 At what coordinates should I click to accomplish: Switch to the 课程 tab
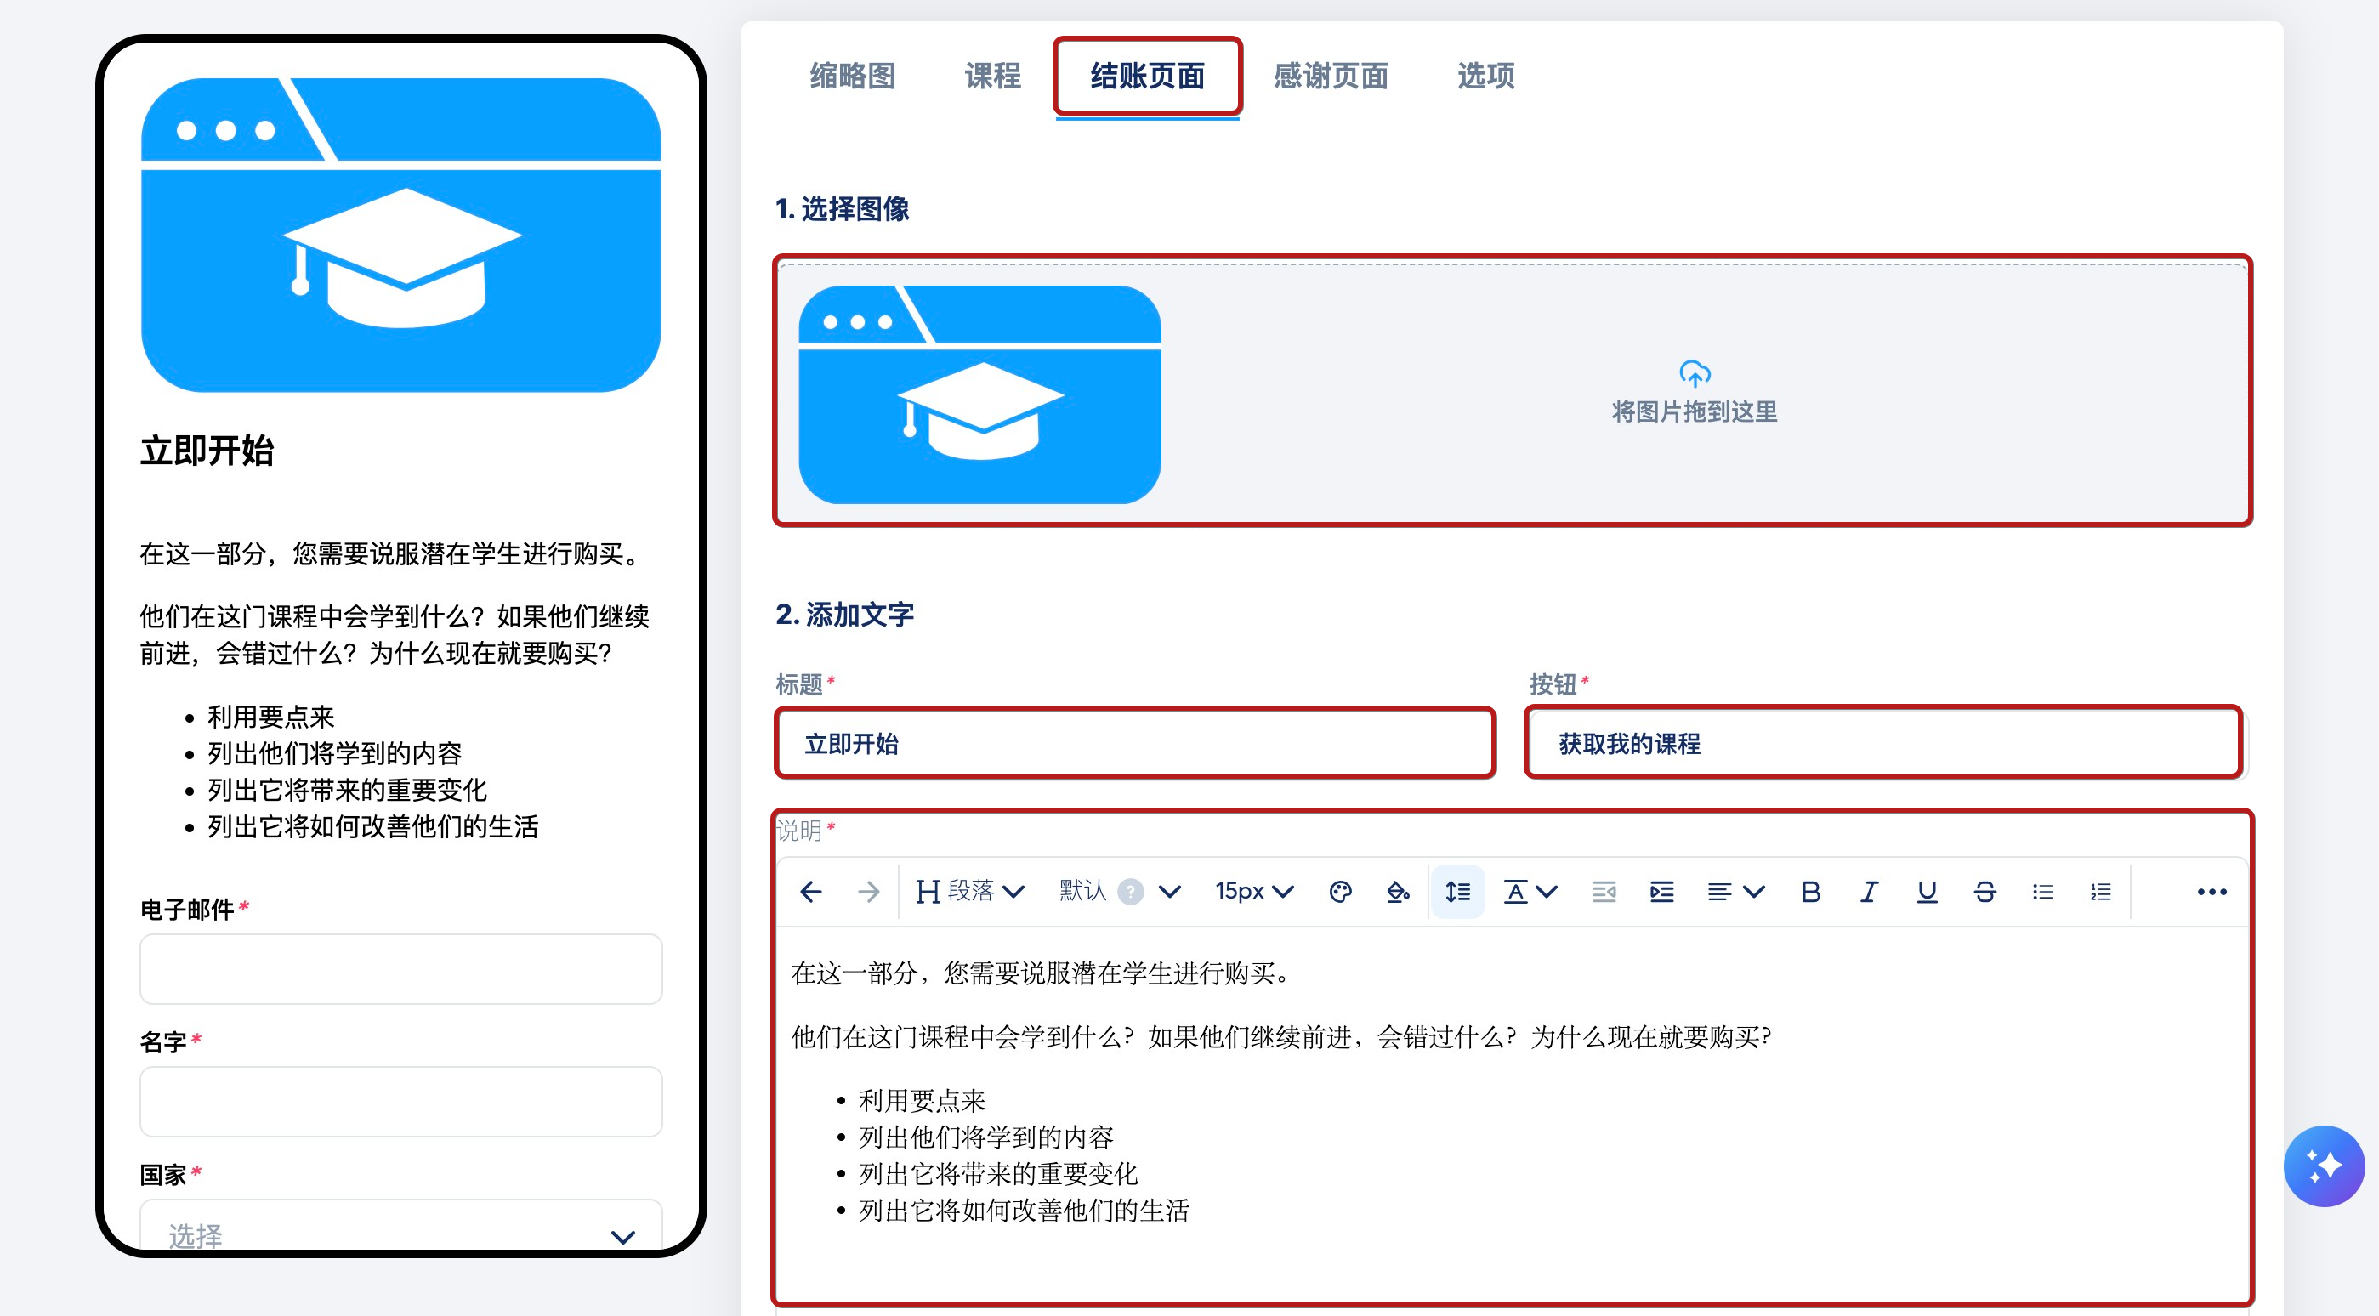[993, 76]
